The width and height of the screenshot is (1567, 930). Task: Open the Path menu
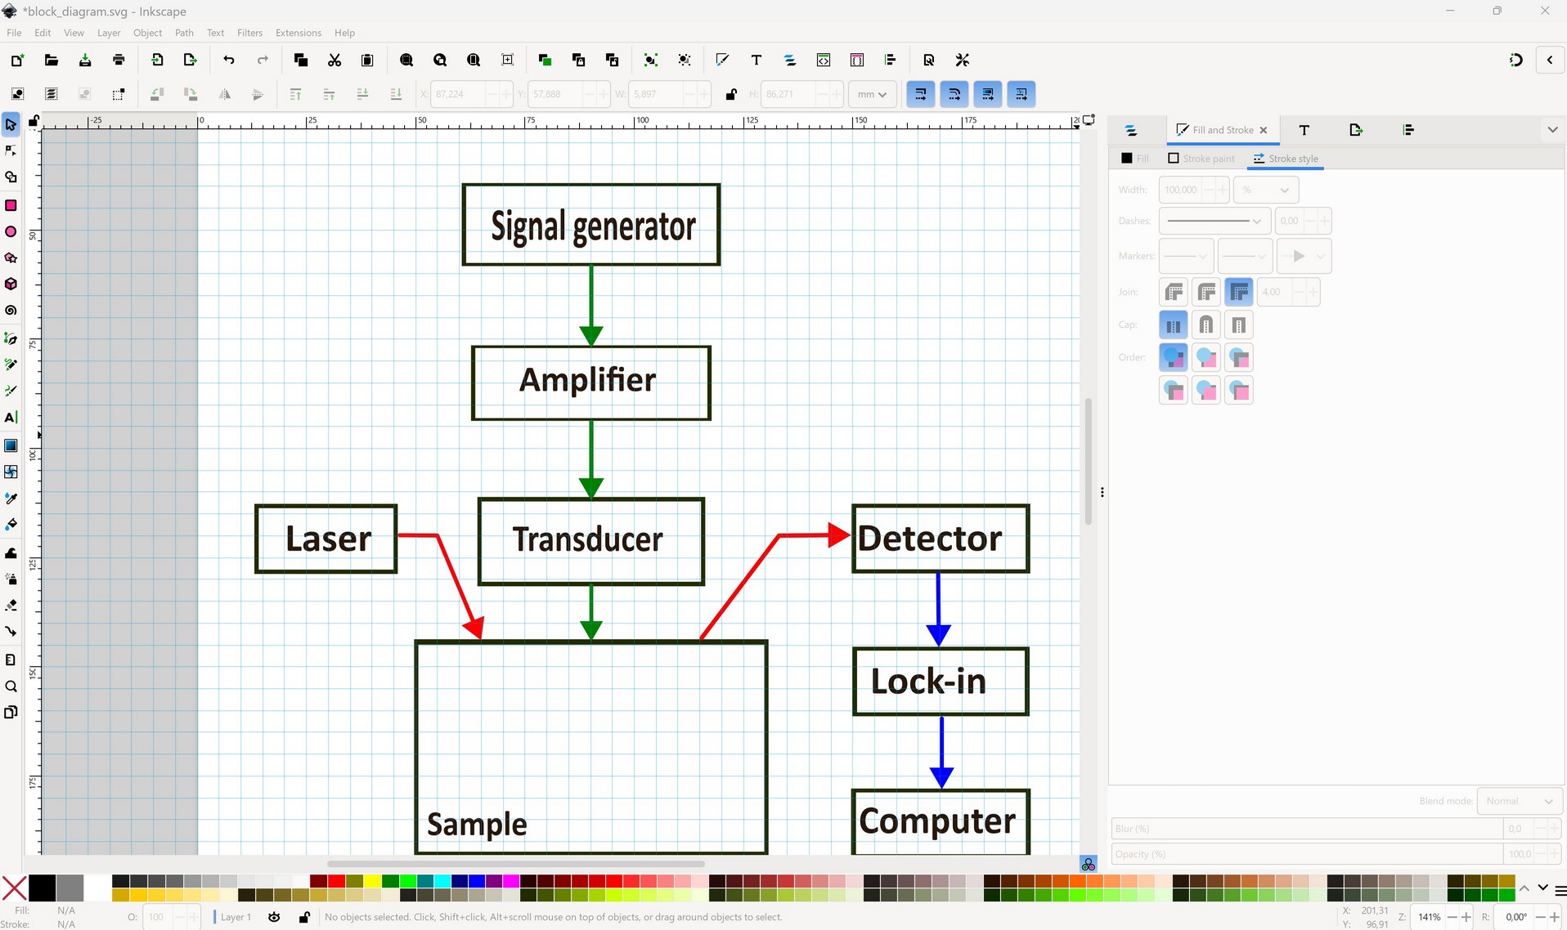(184, 33)
